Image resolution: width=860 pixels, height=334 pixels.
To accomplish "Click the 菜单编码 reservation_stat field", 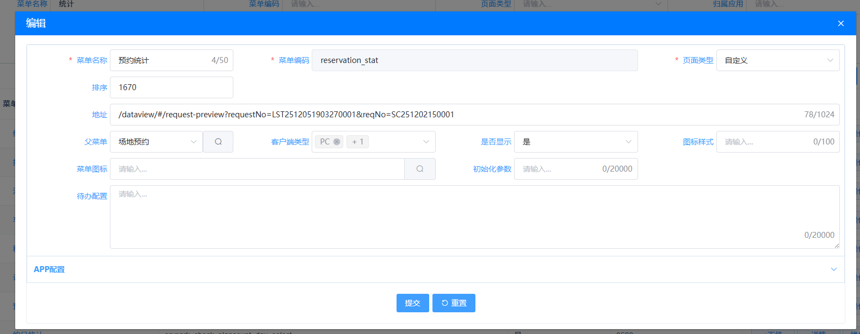I will (474, 60).
